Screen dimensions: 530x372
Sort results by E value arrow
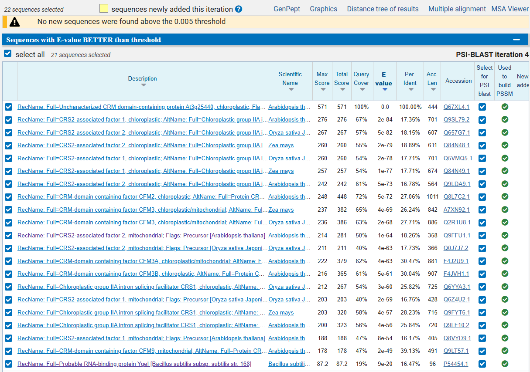coord(385,90)
